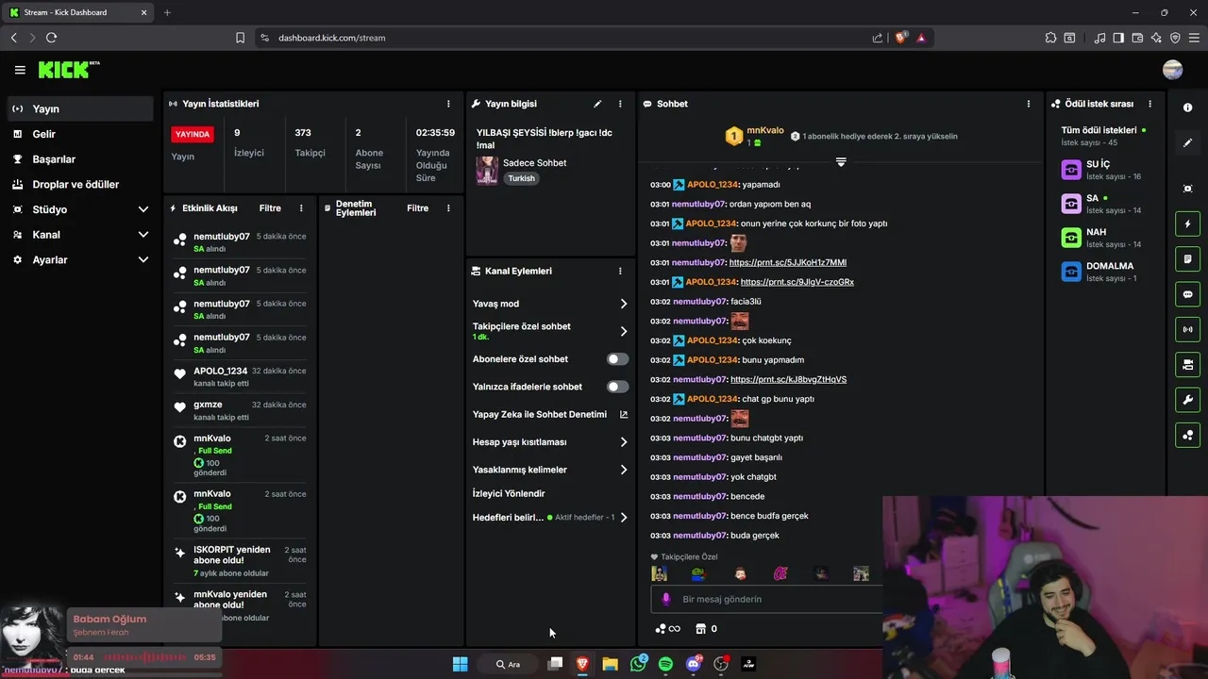
Task: Click the Bir mesaj gönderin chat input
Action: (x=766, y=599)
